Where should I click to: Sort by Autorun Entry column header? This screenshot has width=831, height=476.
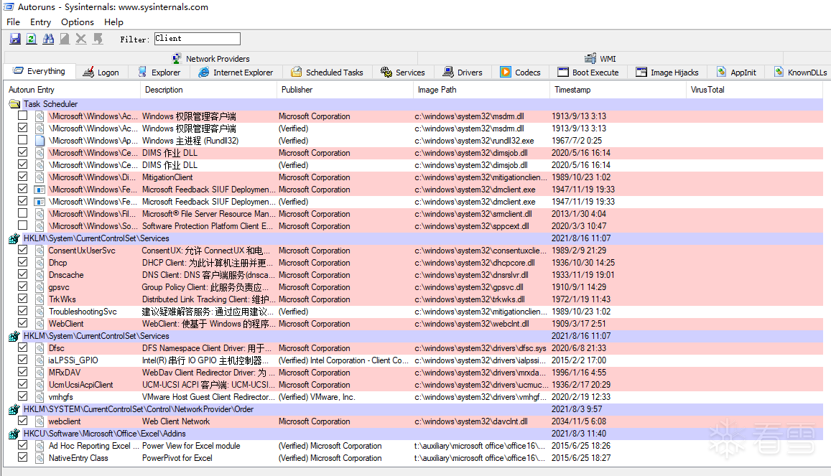[72, 90]
